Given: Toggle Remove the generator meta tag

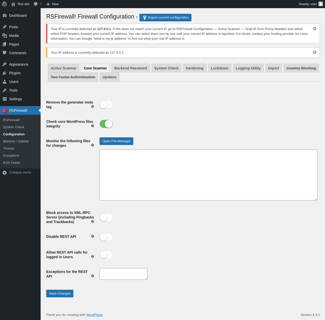Looking at the screenshot, I should [x=106, y=105].
